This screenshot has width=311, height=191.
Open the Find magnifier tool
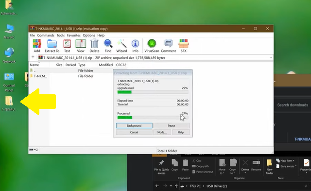coord(108,46)
